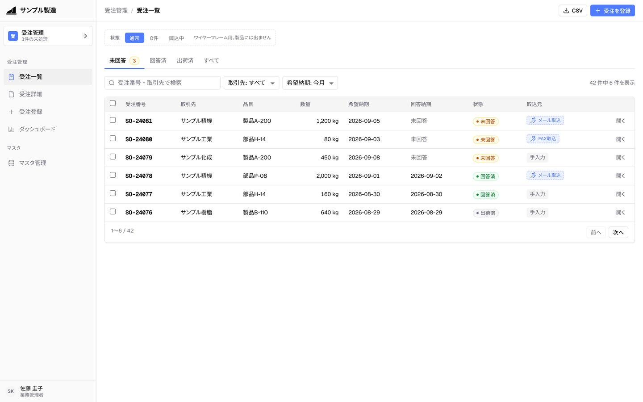The width and height of the screenshot is (643, 402).
Task: Click the 受注詳細 document icon
Action: pos(11,94)
